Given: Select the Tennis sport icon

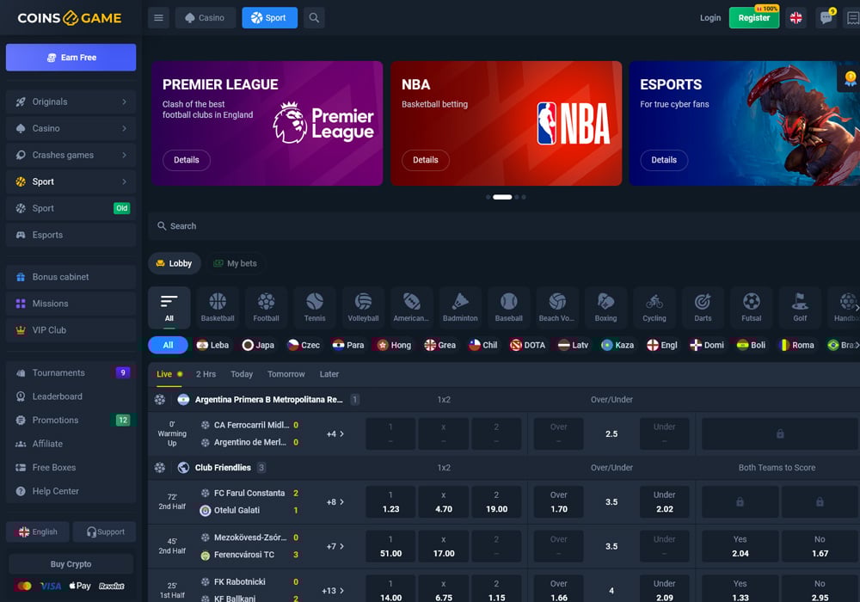Looking at the screenshot, I should coord(314,307).
